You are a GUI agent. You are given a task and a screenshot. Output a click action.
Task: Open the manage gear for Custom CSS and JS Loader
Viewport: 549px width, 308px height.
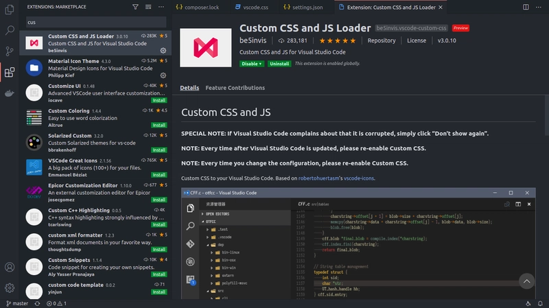point(163,50)
